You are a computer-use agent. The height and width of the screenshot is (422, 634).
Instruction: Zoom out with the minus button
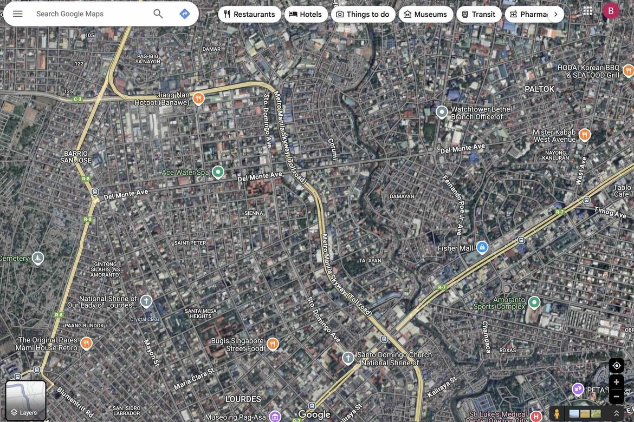click(616, 397)
